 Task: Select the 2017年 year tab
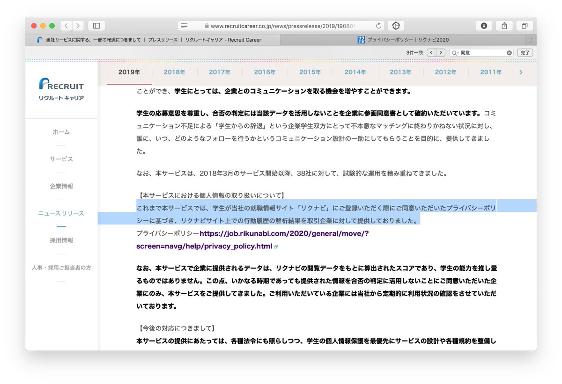coord(220,72)
